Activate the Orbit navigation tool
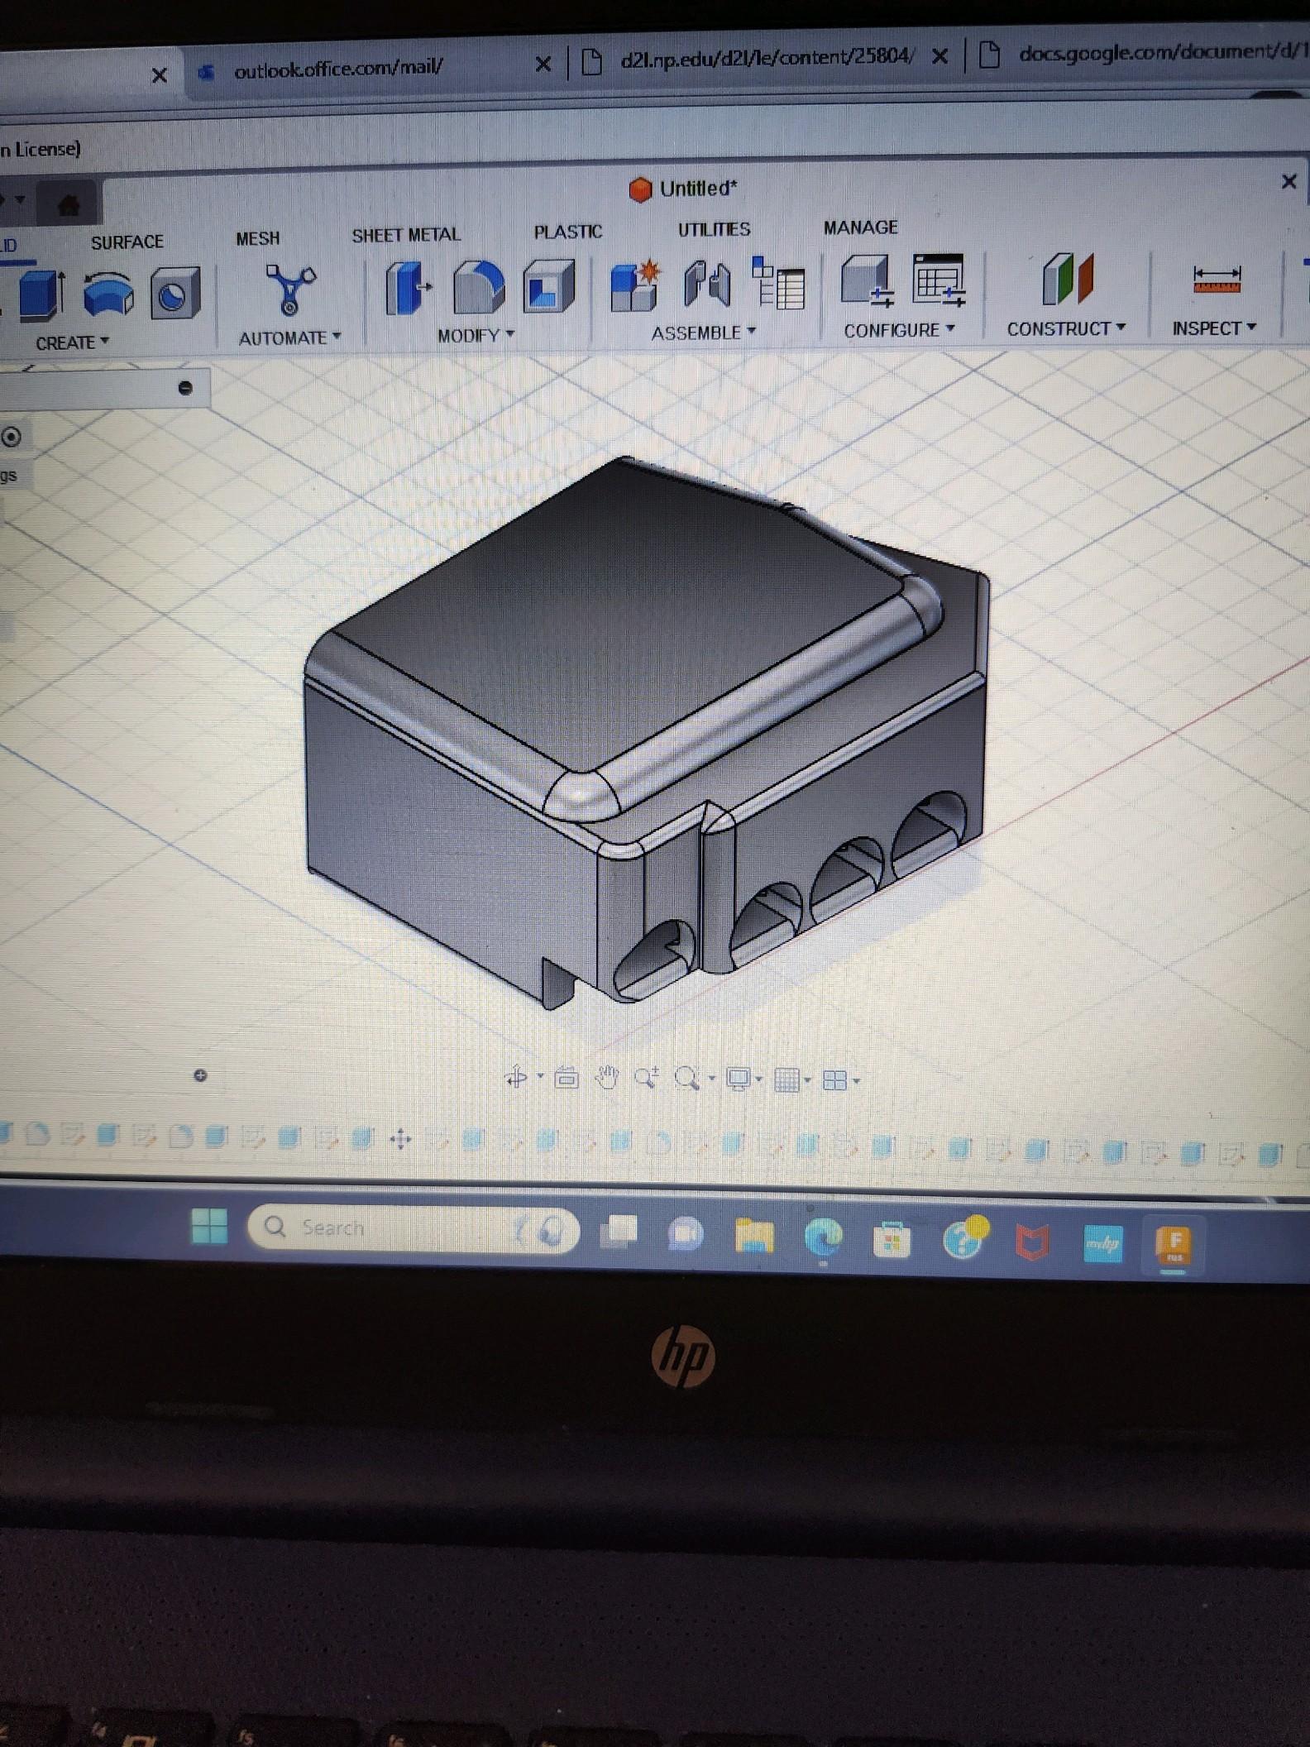 click(x=516, y=1077)
